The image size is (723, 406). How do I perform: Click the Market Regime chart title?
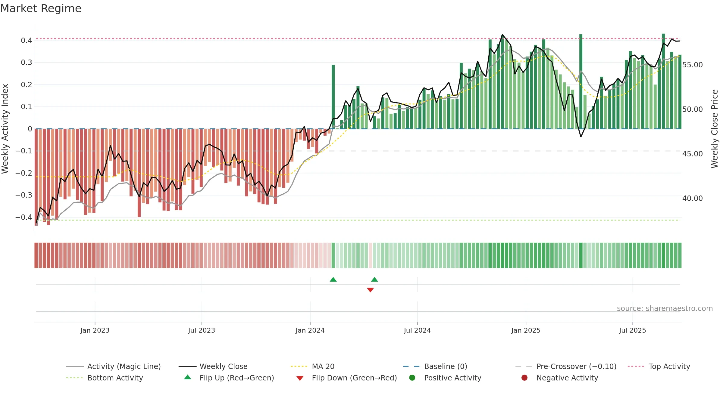(x=41, y=8)
